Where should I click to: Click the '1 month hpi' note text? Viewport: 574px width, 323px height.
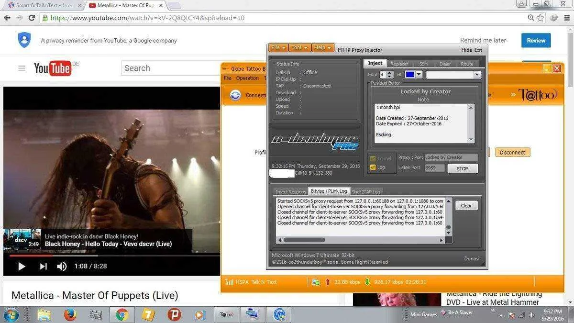(388, 108)
